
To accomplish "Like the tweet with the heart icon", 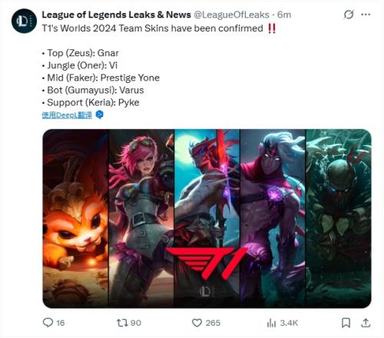I will (197, 323).
